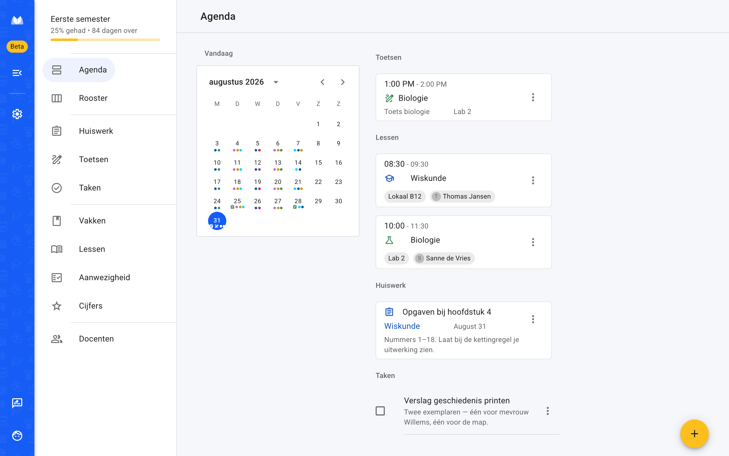Open Huiswerk section
The width and height of the screenshot is (729, 456).
(x=96, y=131)
